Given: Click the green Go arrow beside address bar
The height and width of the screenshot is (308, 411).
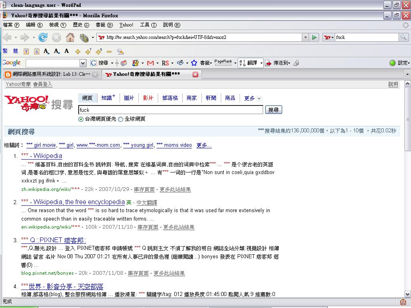Looking at the screenshot, I should (x=314, y=37).
